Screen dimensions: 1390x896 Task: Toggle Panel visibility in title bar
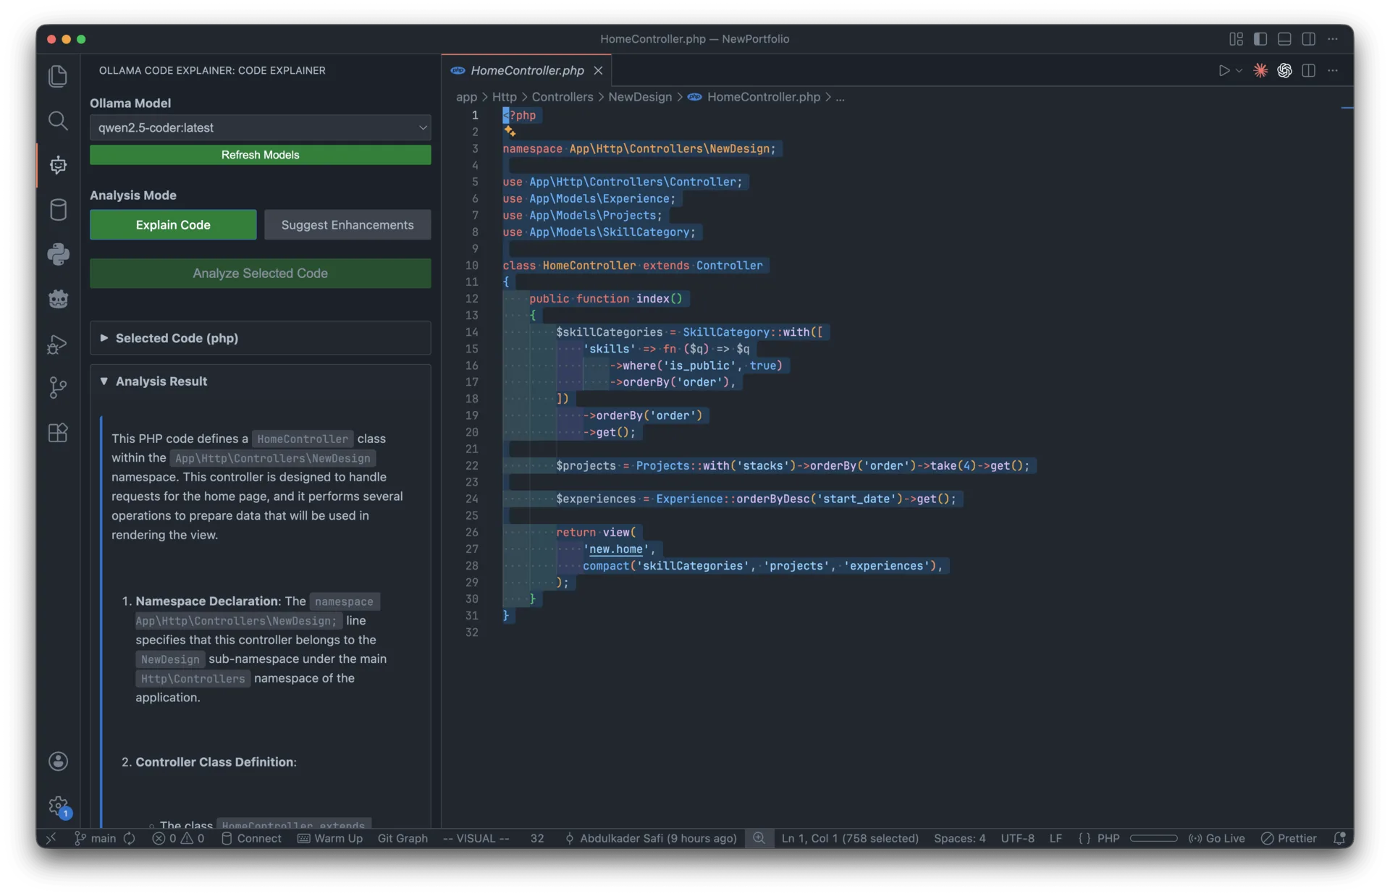click(1284, 39)
